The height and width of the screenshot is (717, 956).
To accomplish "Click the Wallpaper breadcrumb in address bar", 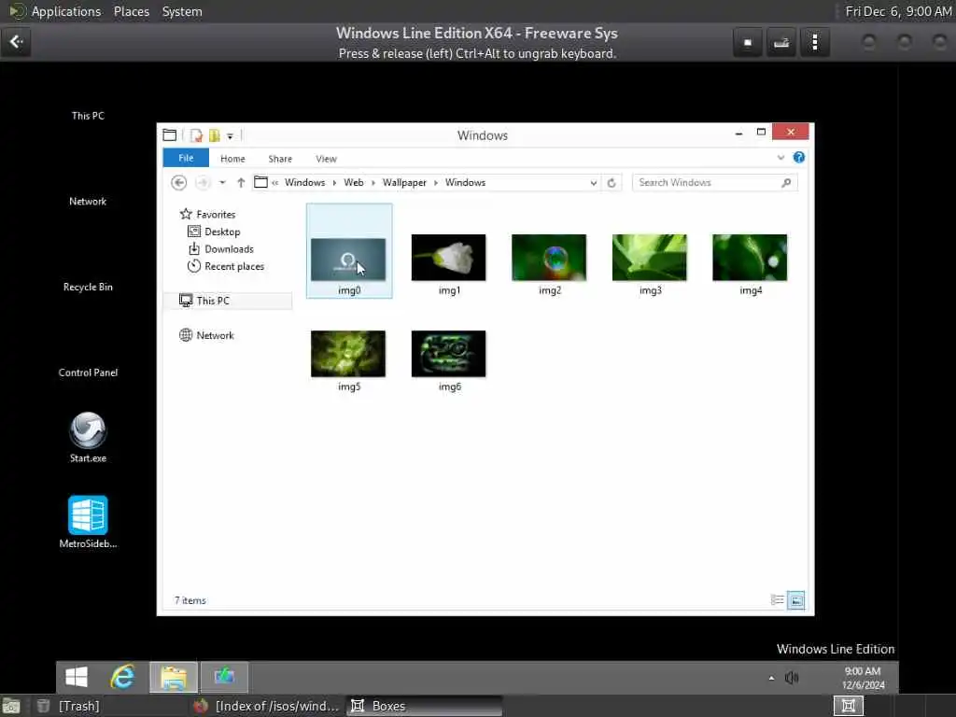I will tap(404, 182).
